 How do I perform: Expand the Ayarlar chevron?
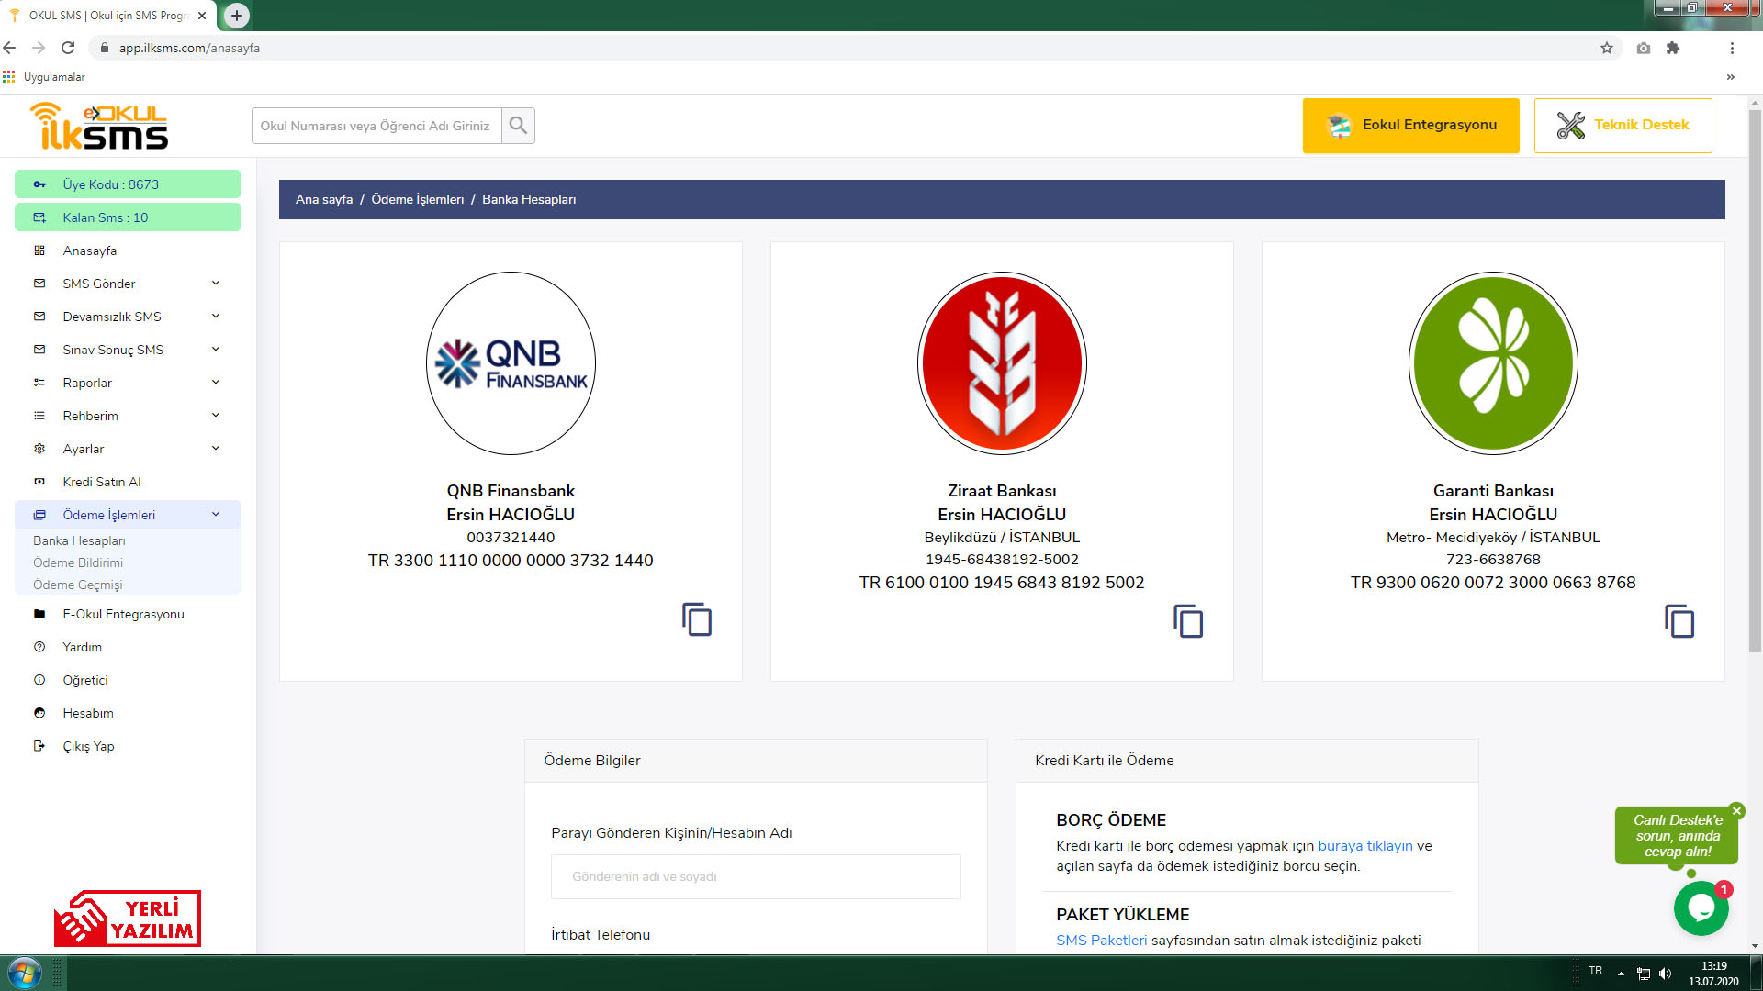[216, 448]
